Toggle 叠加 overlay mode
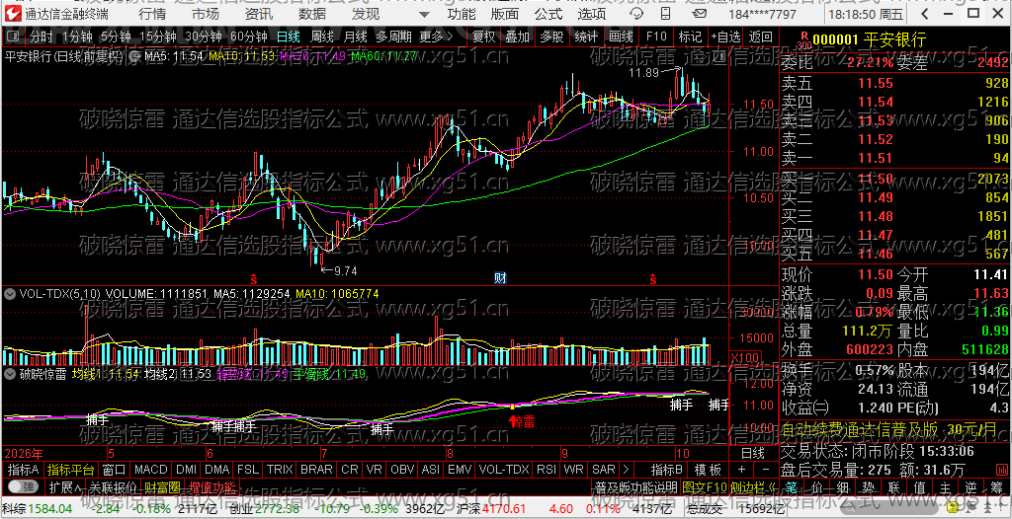 (x=517, y=37)
